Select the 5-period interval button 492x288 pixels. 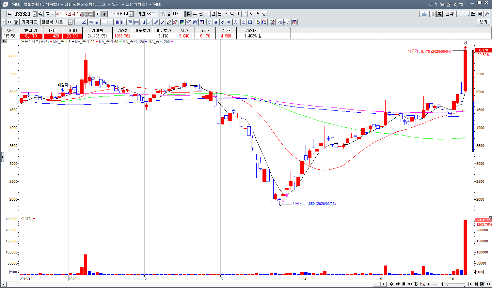point(251,14)
